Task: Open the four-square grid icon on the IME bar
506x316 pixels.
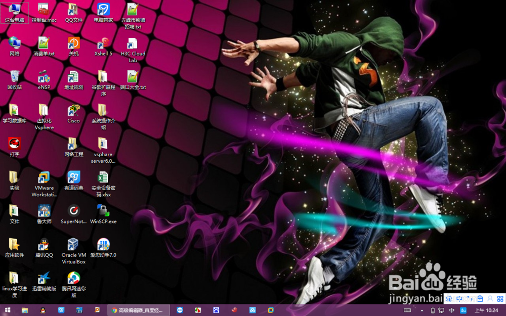Action: 500,299
